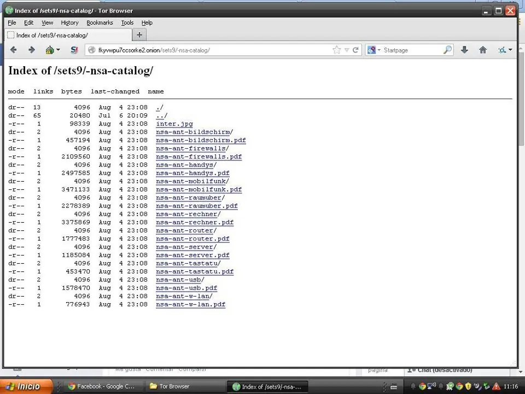Select the 'Index of /sets9/-nsa-catalog/' tab
The width and height of the screenshot is (525, 394).
click(x=68, y=35)
